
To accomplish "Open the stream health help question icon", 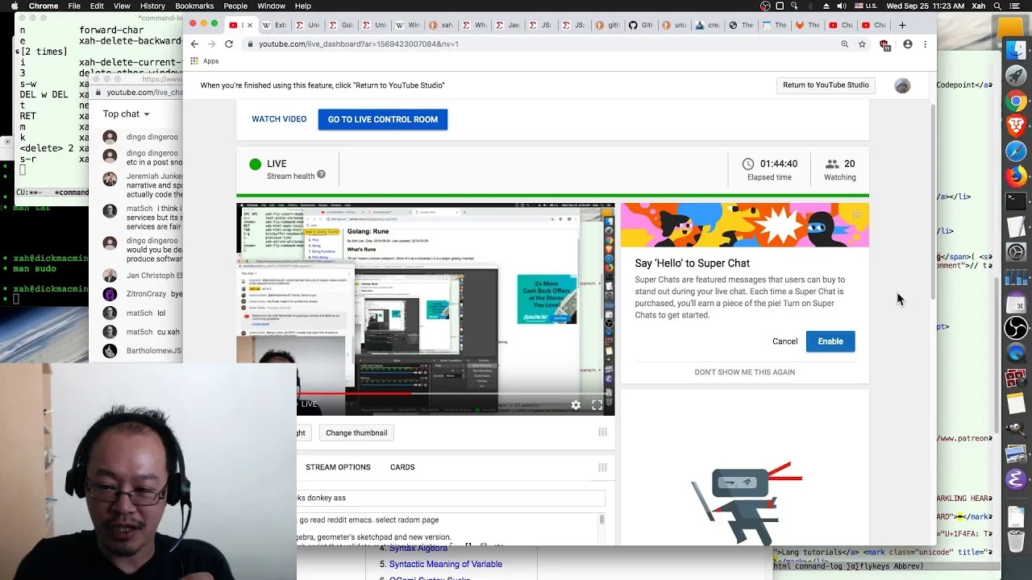I will 321,175.
